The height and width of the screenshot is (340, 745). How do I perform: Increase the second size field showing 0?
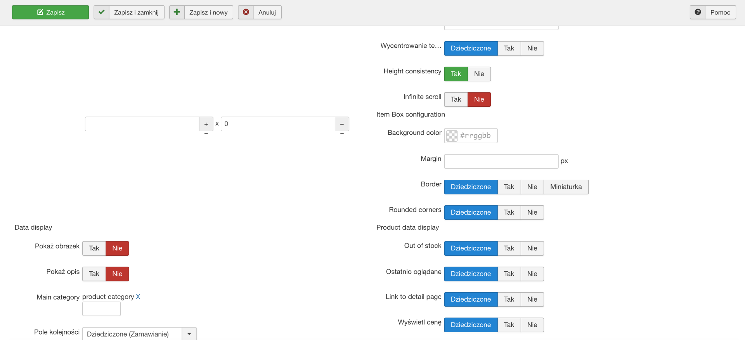(342, 124)
